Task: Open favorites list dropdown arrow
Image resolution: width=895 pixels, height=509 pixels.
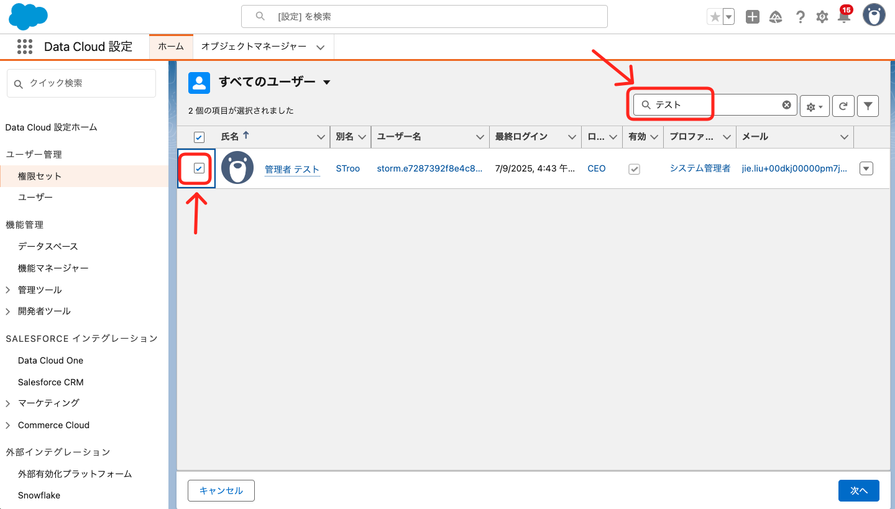Action: coord(728,17)
